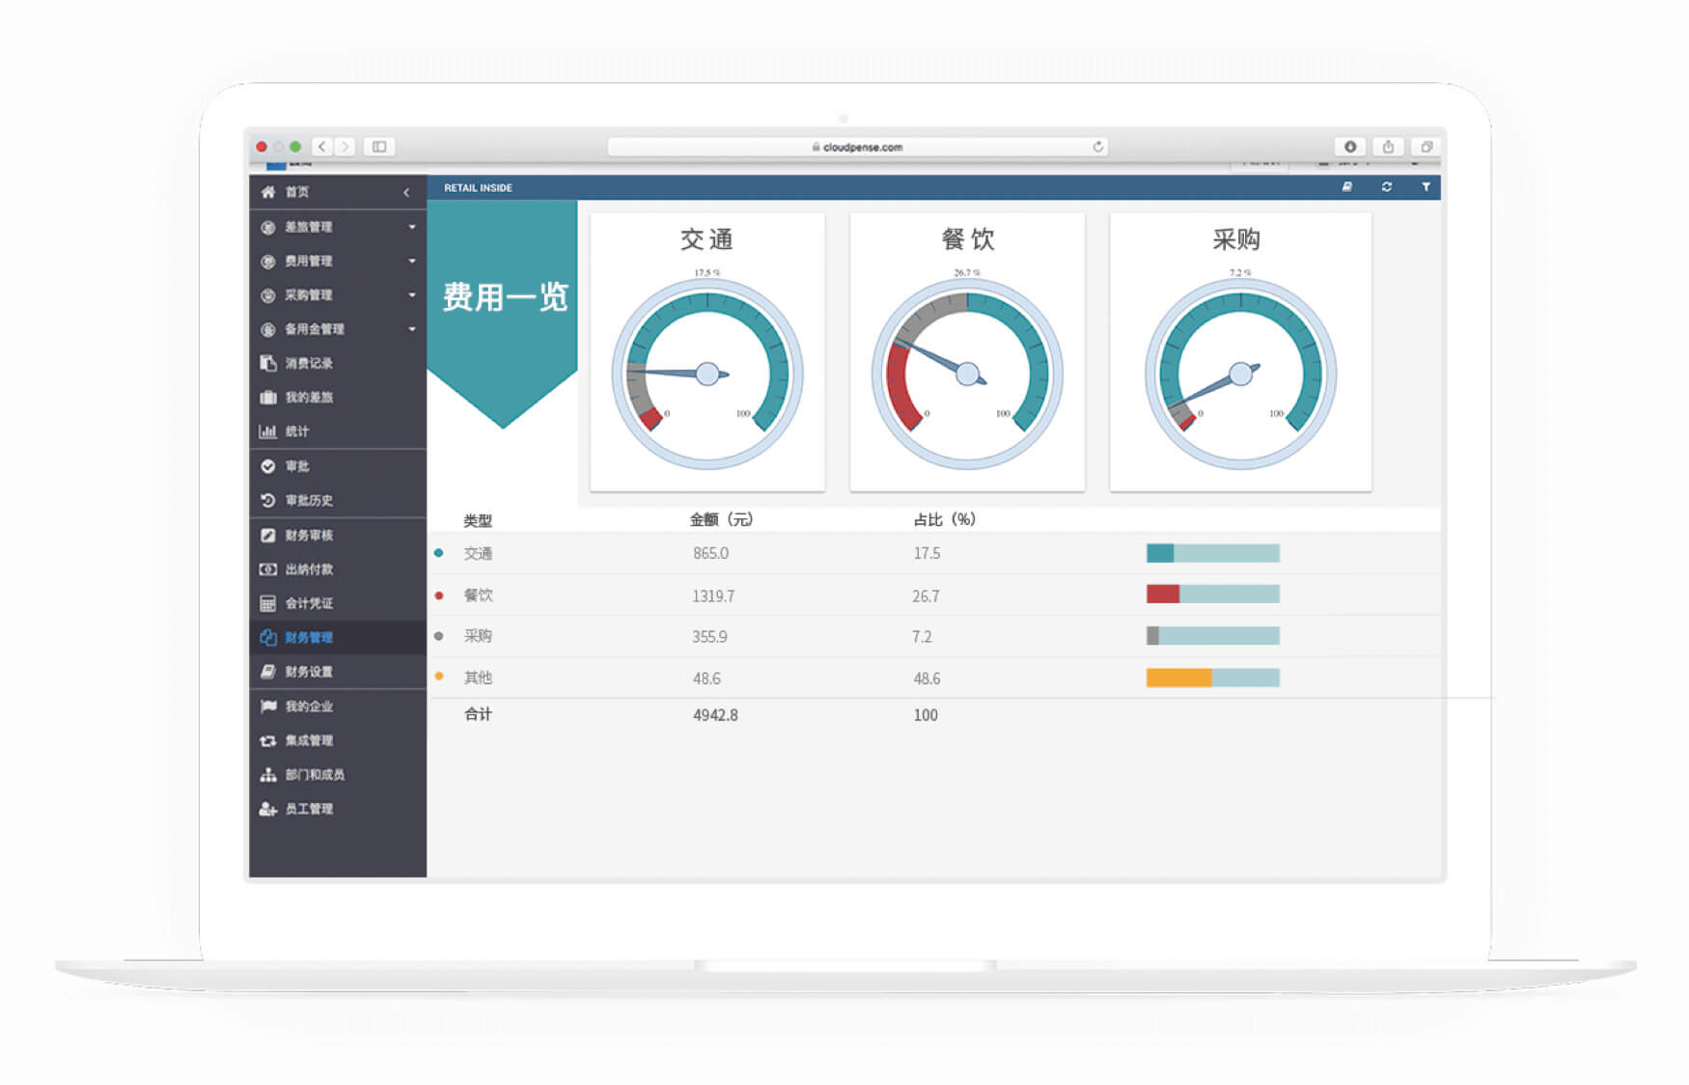This screenshot has height=1085, width=1689.
Task: Open 财务设置 book item
Action: click(337, 672)
